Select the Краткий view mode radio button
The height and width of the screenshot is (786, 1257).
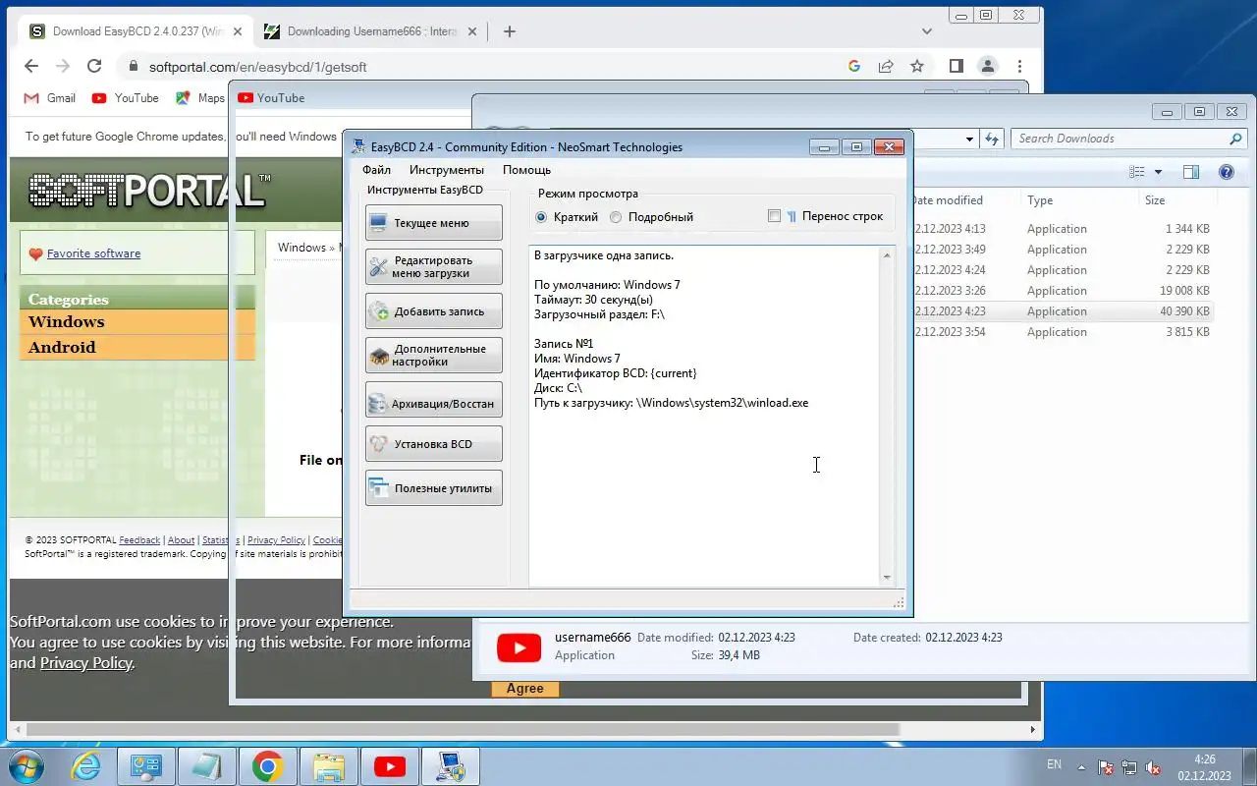coord(541,217)
